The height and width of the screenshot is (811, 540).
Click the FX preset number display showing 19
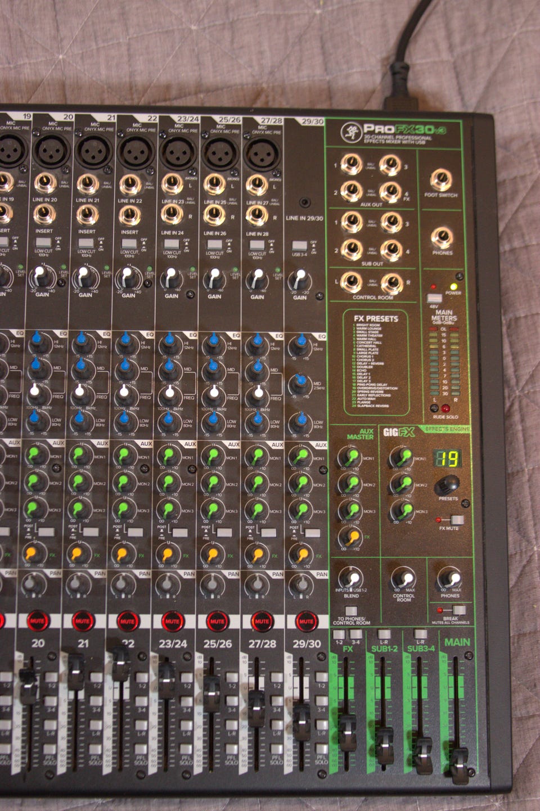click(448, 459)
